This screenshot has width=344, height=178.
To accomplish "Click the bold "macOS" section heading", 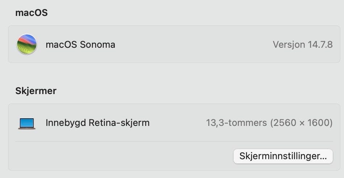I will 32,13.
